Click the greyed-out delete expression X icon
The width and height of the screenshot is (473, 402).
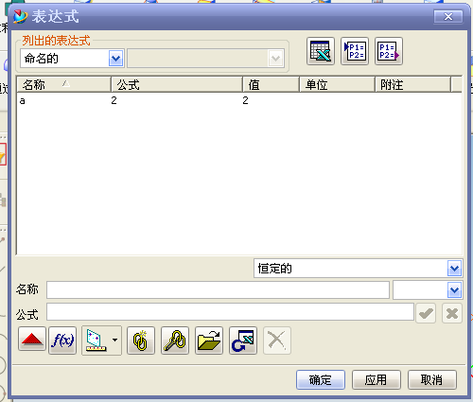[x=277, y=341]
